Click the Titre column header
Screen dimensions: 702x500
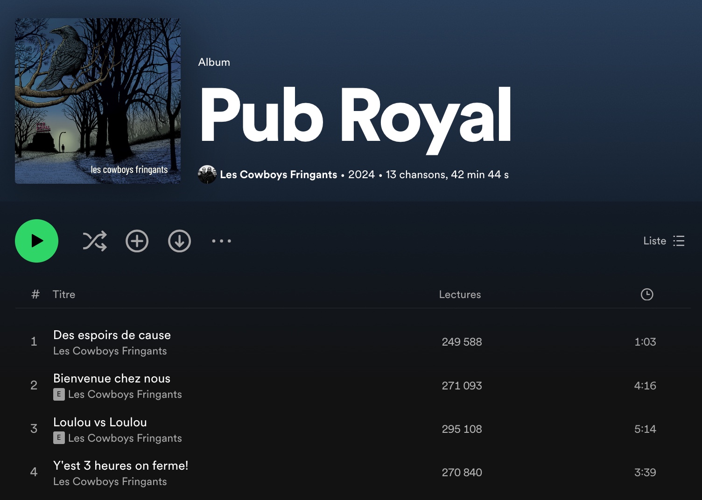click(64, 294)
